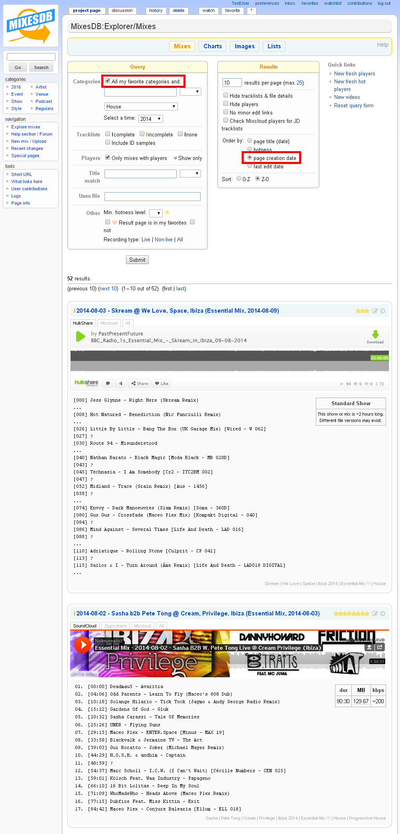400x834 pixels.
Task: Expand the Show only players option
Action: coord(188,158)
